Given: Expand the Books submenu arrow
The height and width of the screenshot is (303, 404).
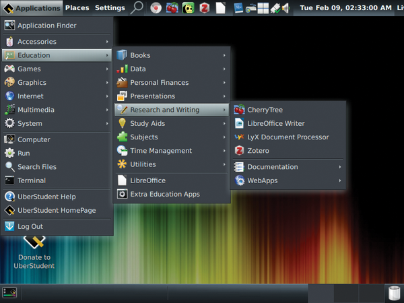Looking at the screenshot, I should [224, 55].
